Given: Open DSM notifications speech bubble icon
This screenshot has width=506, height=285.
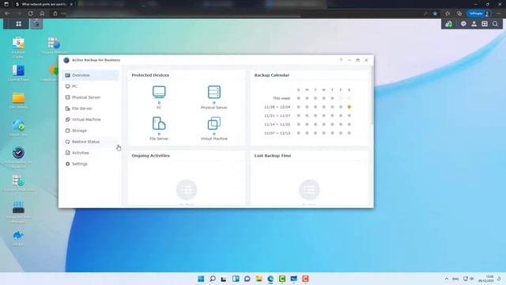Looking at the screenshot, I should point(463,24).
